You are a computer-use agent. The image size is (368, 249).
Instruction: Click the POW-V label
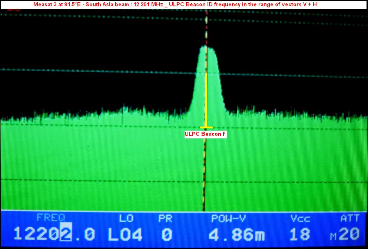(x=228, y=218)
